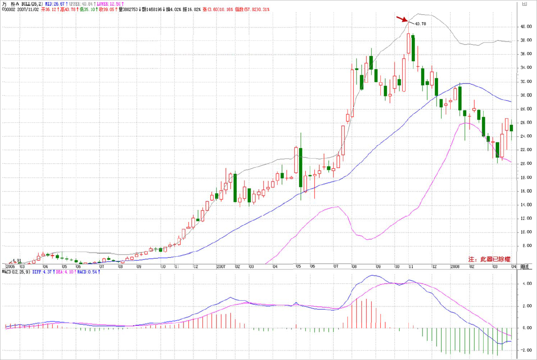This screenshot has height=360, width=537.
Task: Select the MACD(12,26,9) indicator label
Action: point(16,272)
